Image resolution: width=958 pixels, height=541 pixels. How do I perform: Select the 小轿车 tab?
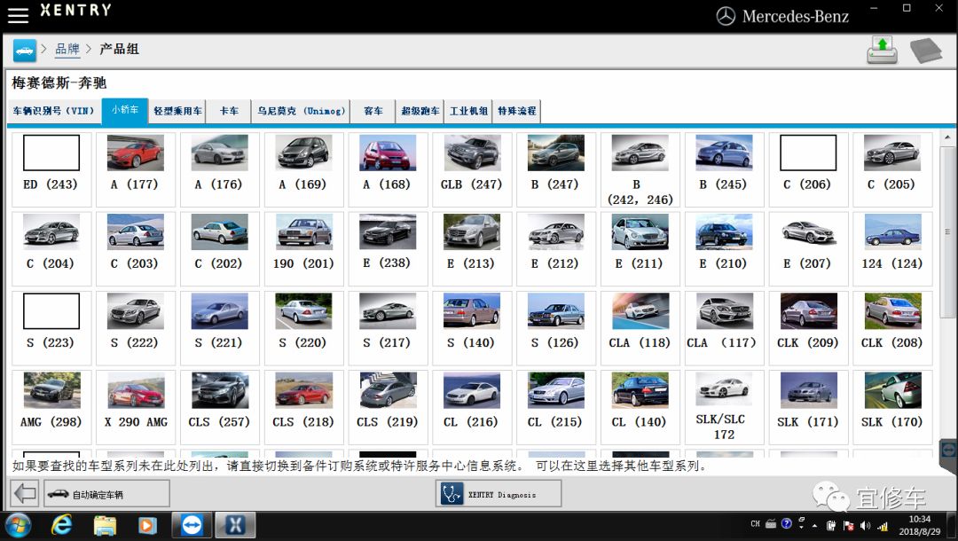pyautogui.click(x=125, y=111)
